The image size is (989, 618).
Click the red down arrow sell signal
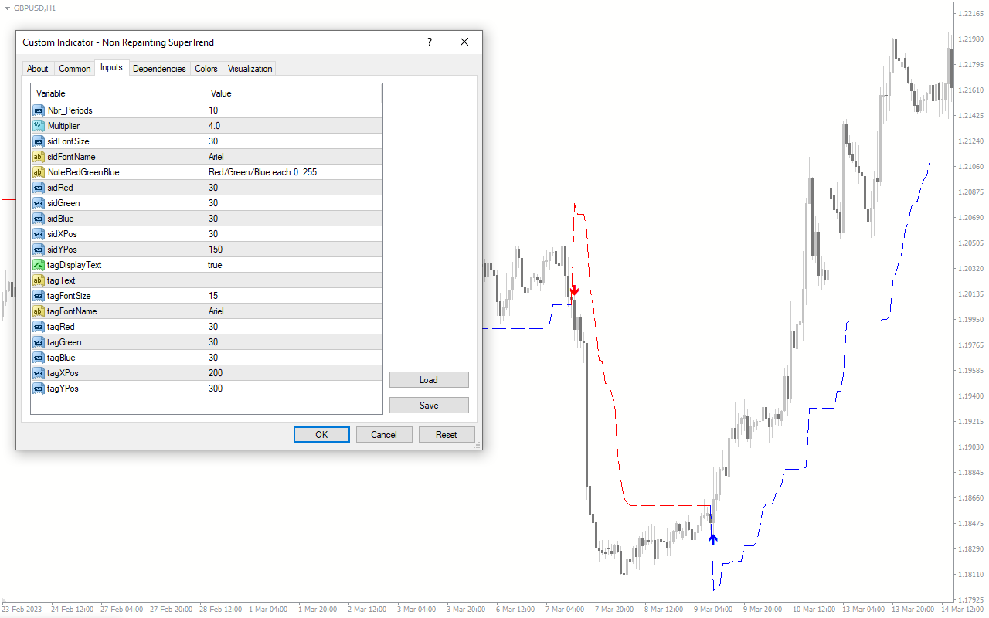point(574,290)
